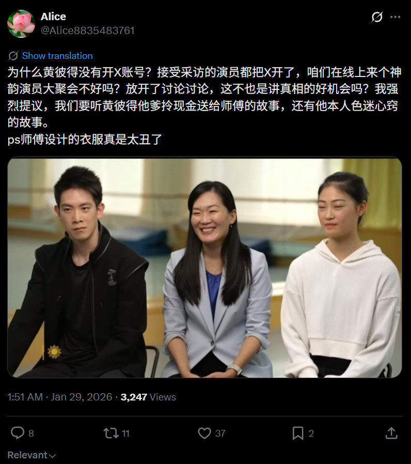Image resolution: width=411 pixels, height=464 pixels.
Task: Open the attached interview photo
Action: 204,267
